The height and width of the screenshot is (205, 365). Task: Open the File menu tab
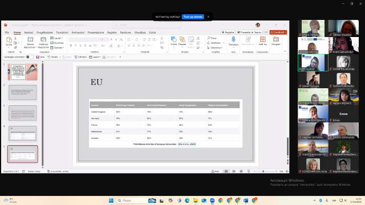[x=7, y=32]
